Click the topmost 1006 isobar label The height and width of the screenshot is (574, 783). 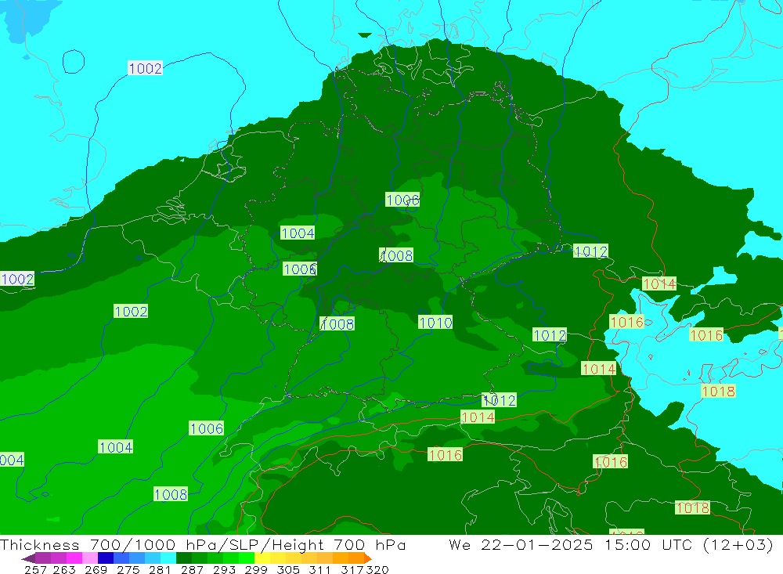coord(402,200)
